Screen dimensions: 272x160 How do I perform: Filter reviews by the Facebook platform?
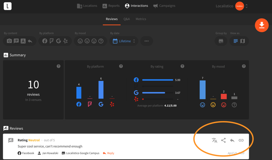coord(45,41)
